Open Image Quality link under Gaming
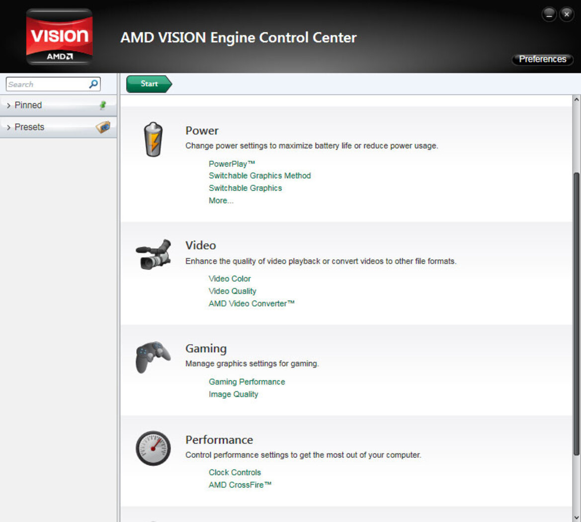This screenshot has width=581, height=522. tap(234, 395)
